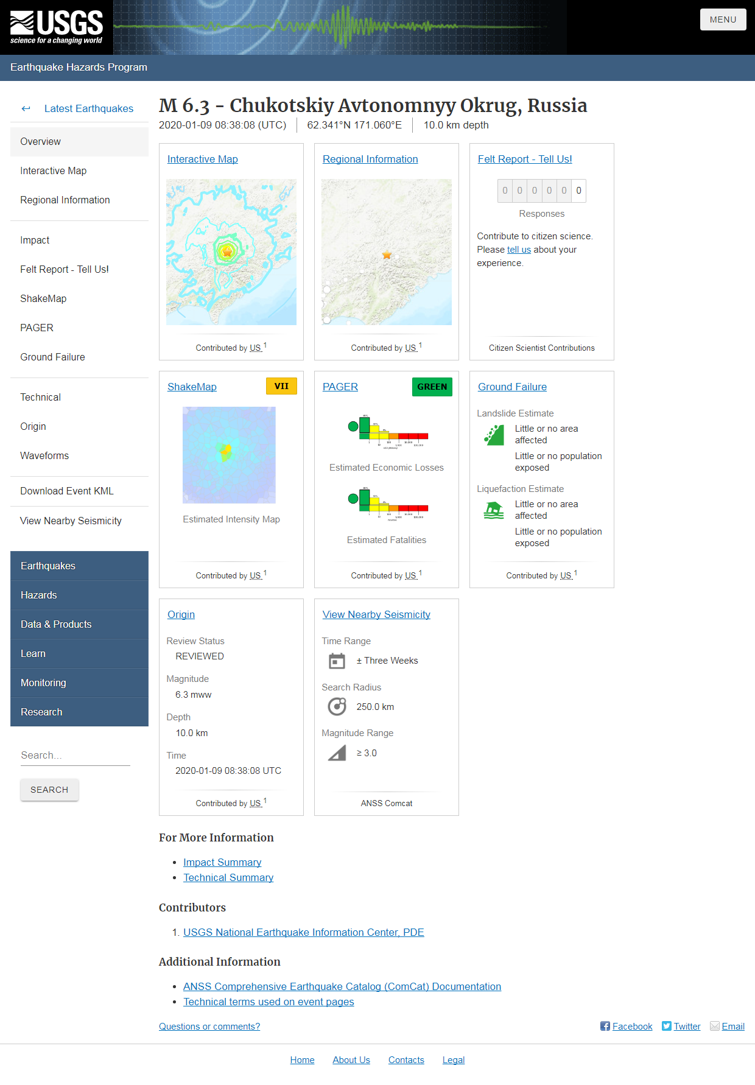The image size is (755, 1085).
Task: Click the USGS logo in header
Action: [57, 27]
